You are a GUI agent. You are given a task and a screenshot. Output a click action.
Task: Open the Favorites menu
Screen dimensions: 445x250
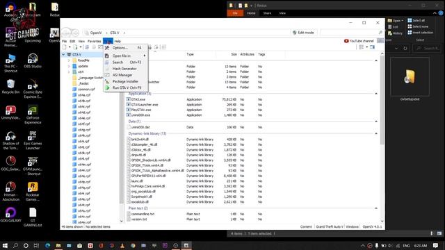tap(95, 42)
